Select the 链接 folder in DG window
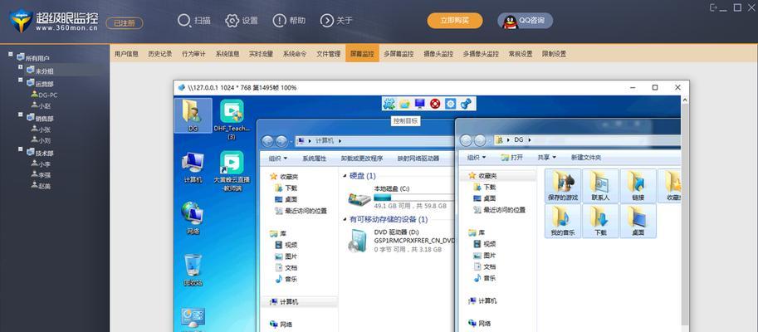This screenshot has width=758, height=332. [x=638, y=186]
